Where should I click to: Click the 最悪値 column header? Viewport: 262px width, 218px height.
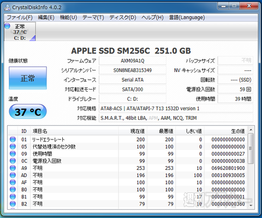coord(162,131)
